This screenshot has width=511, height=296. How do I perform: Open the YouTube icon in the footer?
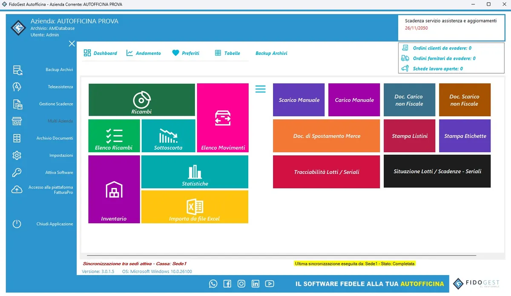pyautogui.click(x=270, y=284)
